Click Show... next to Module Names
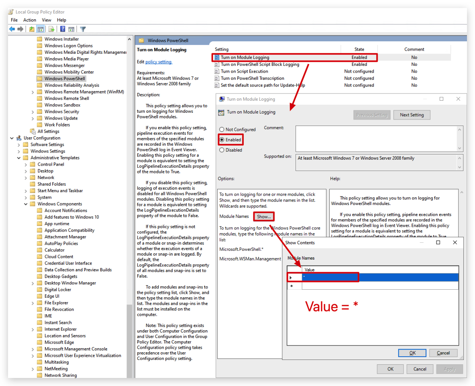Screen dimensions: 475x386 coord(264,217)
